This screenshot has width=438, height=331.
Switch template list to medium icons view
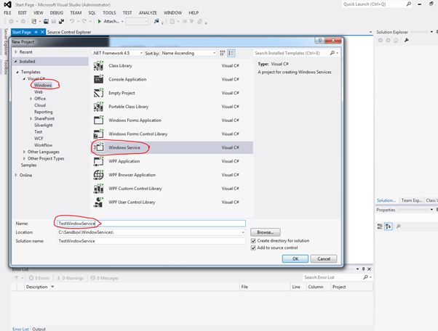tap(231, 53)
